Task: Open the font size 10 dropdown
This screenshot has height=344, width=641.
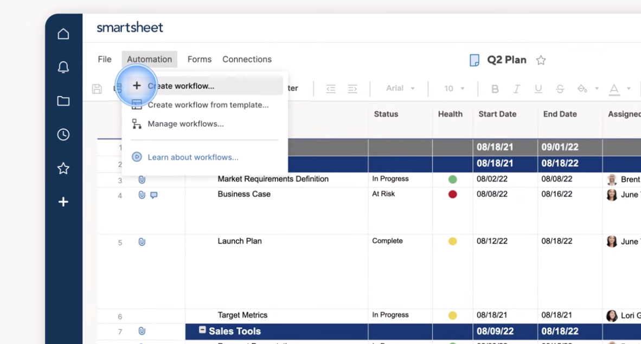Action: click(x=454, y=88)
